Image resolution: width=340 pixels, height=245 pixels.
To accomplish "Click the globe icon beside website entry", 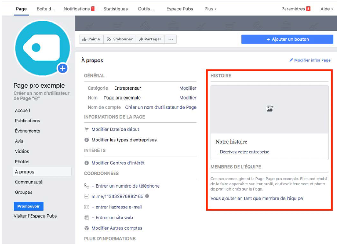I will (87, 218).
